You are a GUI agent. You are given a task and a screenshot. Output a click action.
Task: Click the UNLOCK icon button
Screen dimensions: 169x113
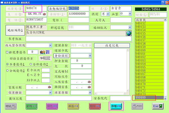coord(45,58)
